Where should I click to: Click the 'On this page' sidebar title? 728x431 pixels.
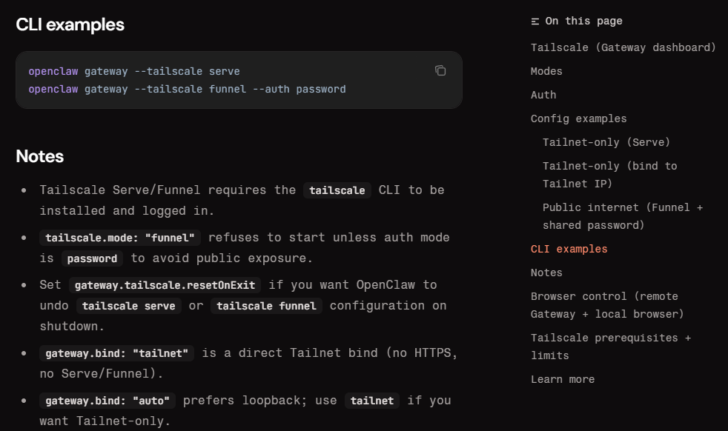click(x=583, y=21)
